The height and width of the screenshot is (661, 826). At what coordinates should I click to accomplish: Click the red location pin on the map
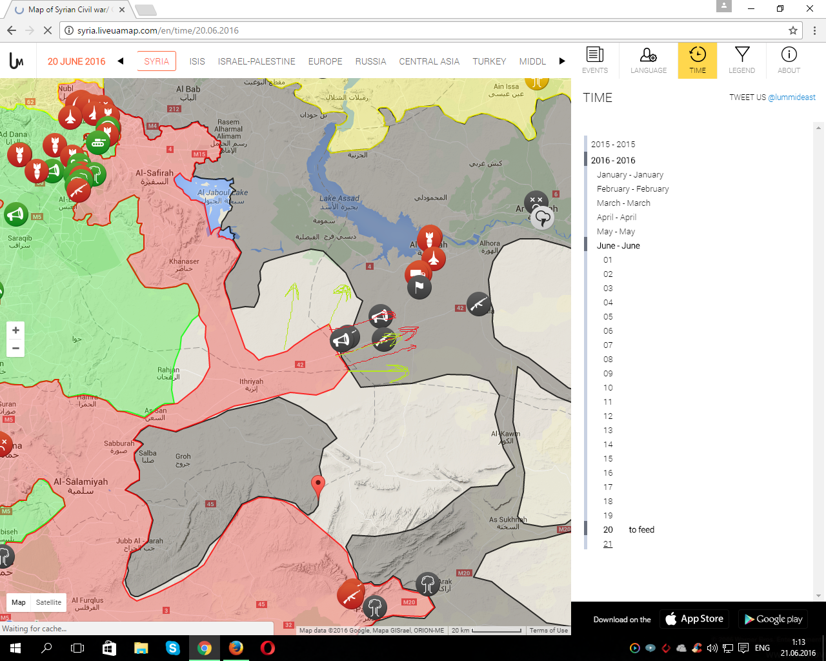coord(317,487)
